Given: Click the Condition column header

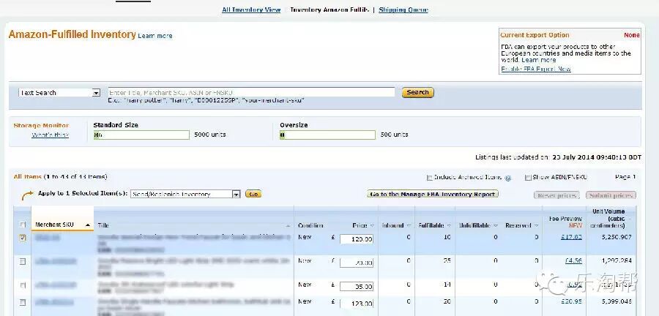Looking at the screenshot, I should pyautogui.click(x=310, y=226).
